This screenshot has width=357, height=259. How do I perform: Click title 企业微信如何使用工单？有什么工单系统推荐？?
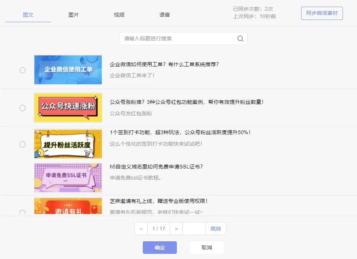click(164, 64)
